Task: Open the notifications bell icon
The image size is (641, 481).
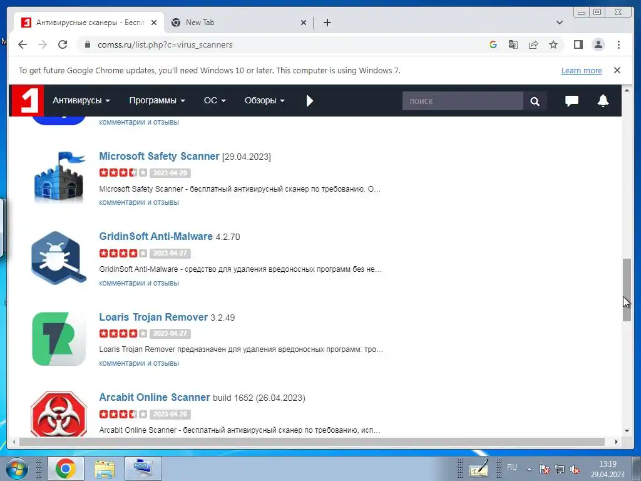Action: (x=603, y=101)
